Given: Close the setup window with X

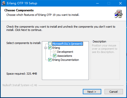Looking at the screenshot, I should (x=120, y=3).
